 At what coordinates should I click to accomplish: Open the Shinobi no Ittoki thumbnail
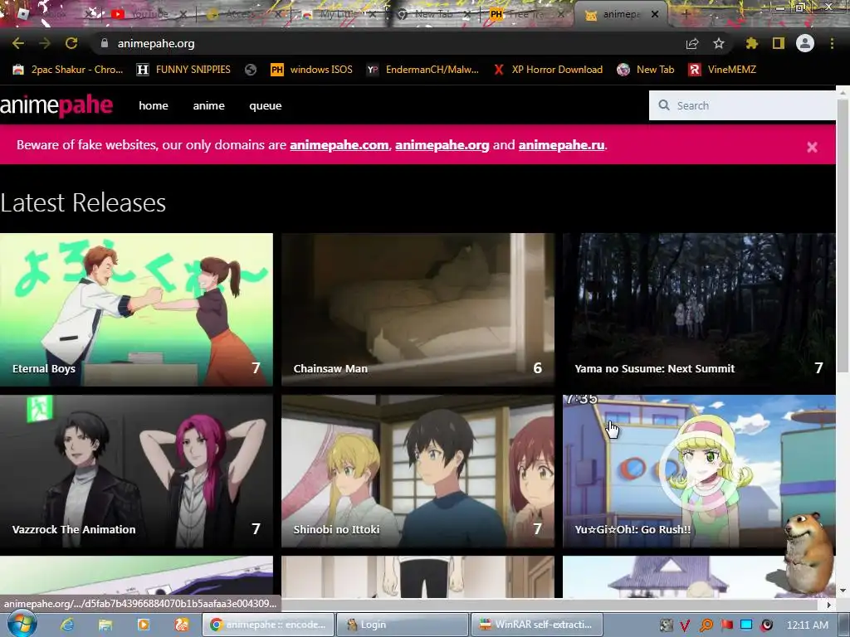418,471
